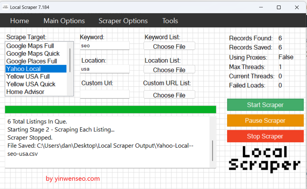Choose a Location List file

coord(169,69)
